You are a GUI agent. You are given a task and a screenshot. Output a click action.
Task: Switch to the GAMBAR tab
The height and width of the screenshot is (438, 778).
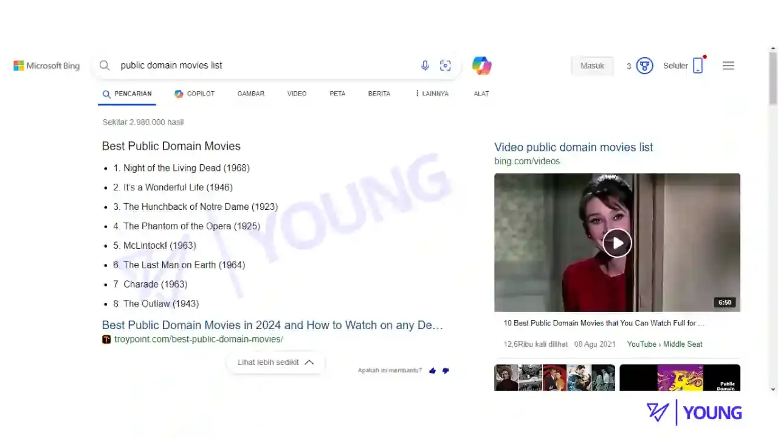point(251,94)
